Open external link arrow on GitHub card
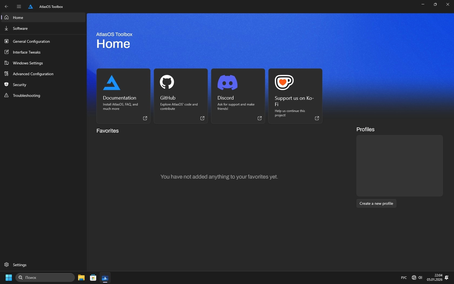This screenshot has width=454, height=284. tap(202, 118)
